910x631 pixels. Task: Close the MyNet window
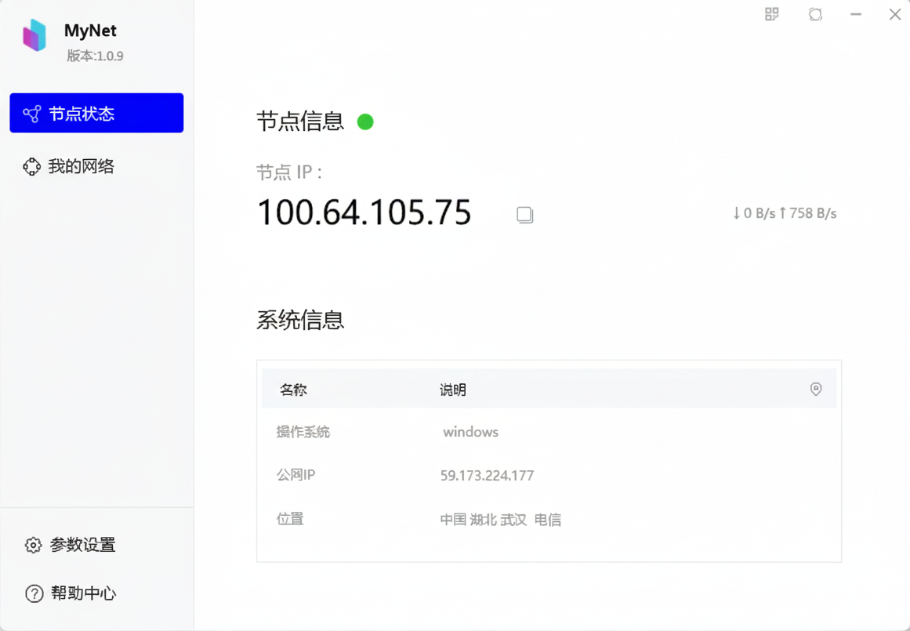(x=894, y=14)
